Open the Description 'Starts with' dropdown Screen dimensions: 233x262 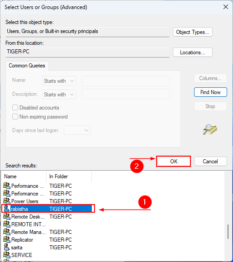59,95
